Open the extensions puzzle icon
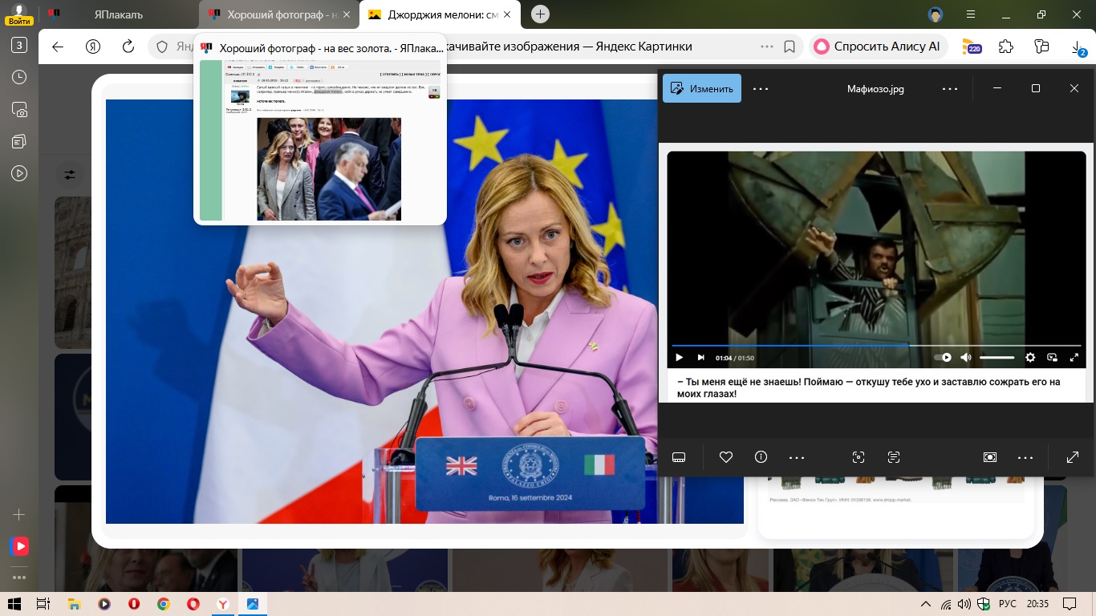Screen dimensions: 1096x616 click(x=1006, y=47)
